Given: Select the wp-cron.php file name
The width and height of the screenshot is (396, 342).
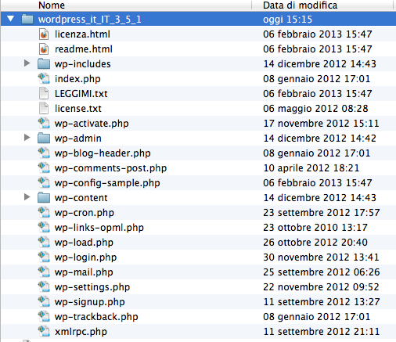Looking at the screenshot, I should coord(85,213).
